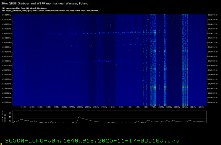221x145 pixels.
Task: Click the C class level in solar flux chart
Action: pos(10,121)
